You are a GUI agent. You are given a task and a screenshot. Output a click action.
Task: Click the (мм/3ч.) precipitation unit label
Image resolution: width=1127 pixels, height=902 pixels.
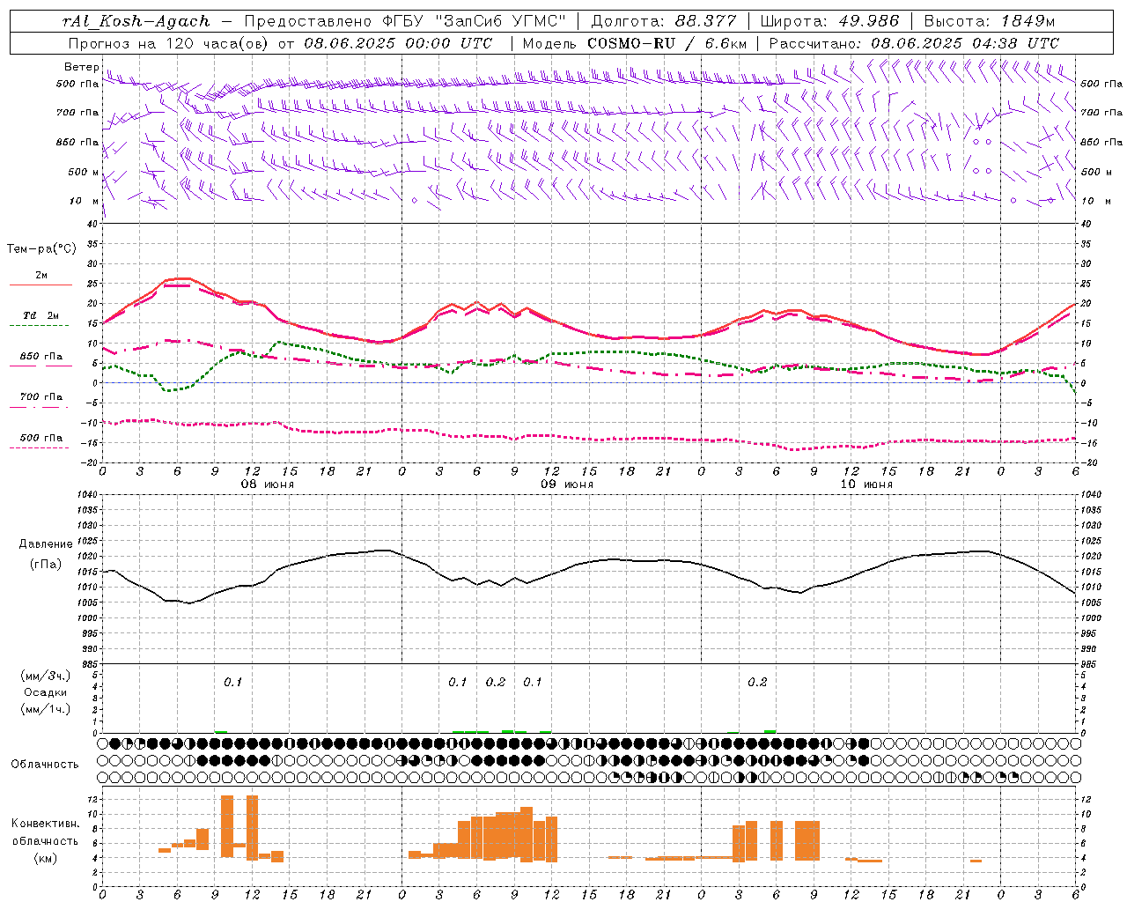(x=46, y=676)
